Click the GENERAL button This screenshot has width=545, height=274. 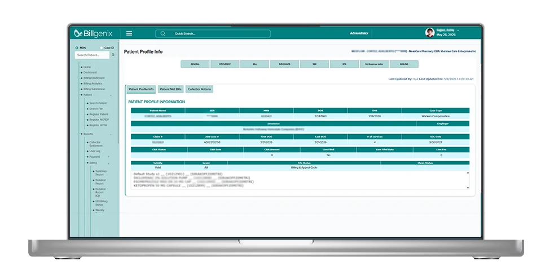[x=195, y=64]
